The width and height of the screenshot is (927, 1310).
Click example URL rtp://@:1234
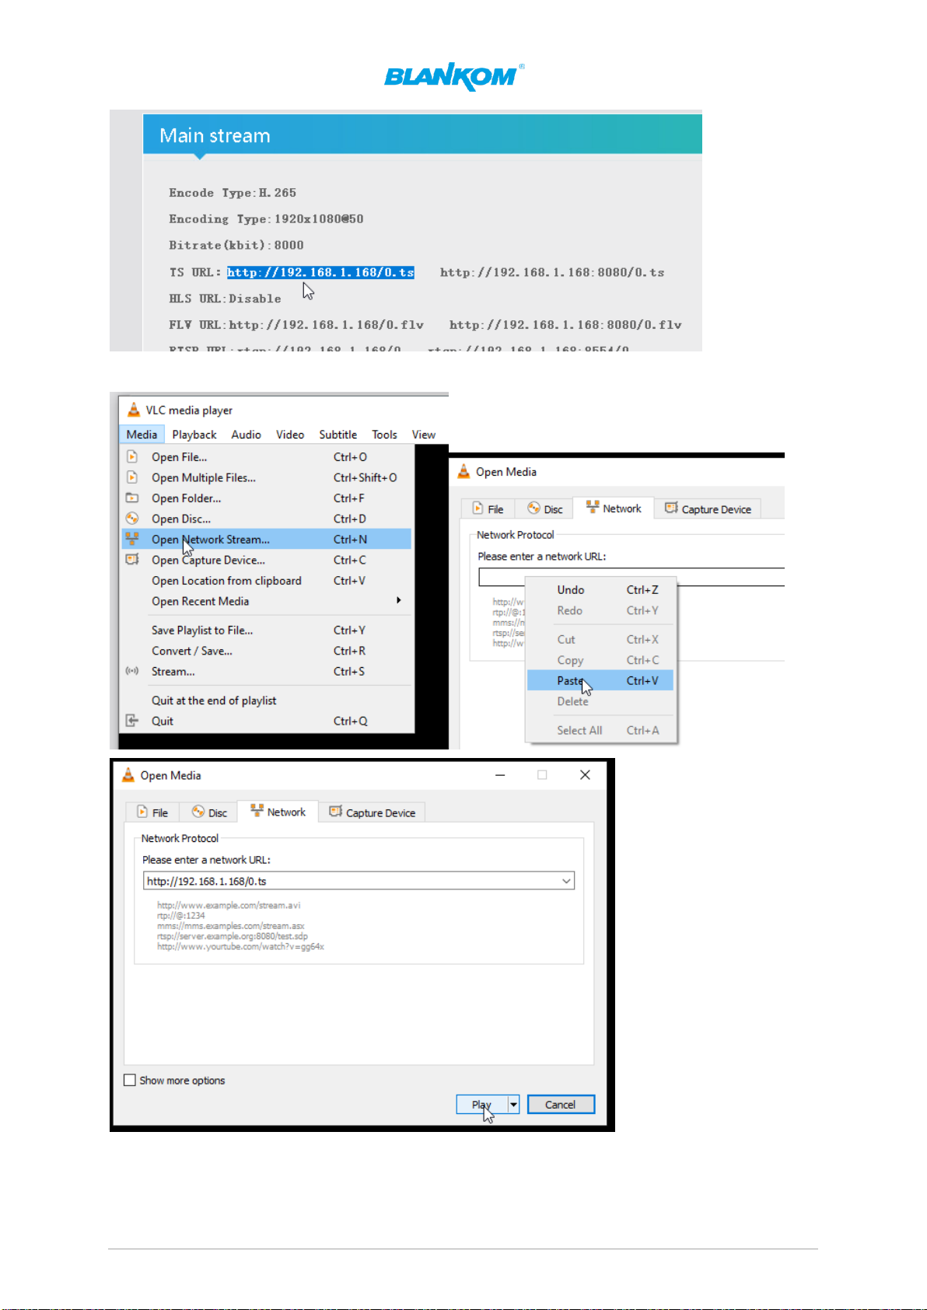pos(181,916)
